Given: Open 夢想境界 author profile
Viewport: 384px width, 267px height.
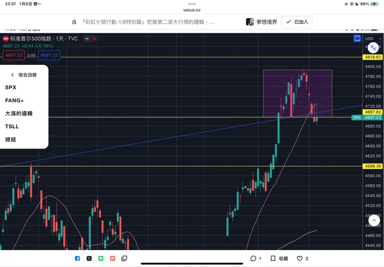Looking at the screenshot, I should click(x=267, y=22).
